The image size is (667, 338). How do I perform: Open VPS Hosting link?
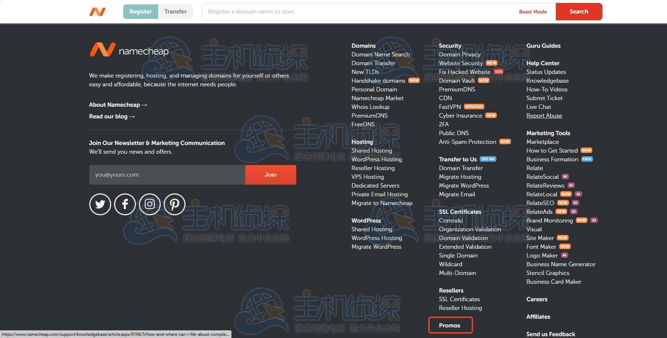pyautogui.click(x=367, y=177)
